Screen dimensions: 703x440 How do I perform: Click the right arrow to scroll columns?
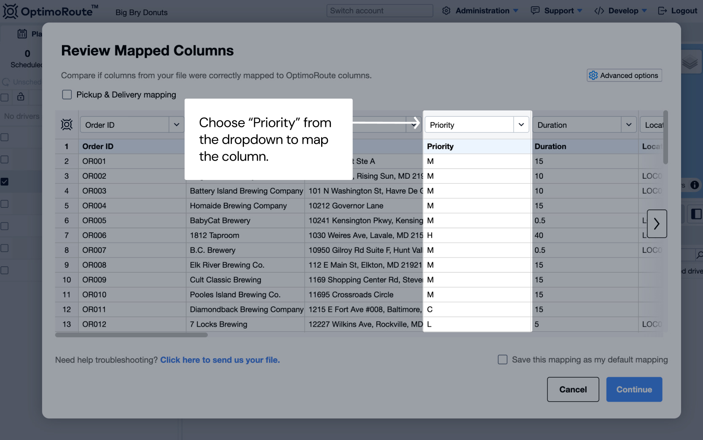tap(656, 224)
